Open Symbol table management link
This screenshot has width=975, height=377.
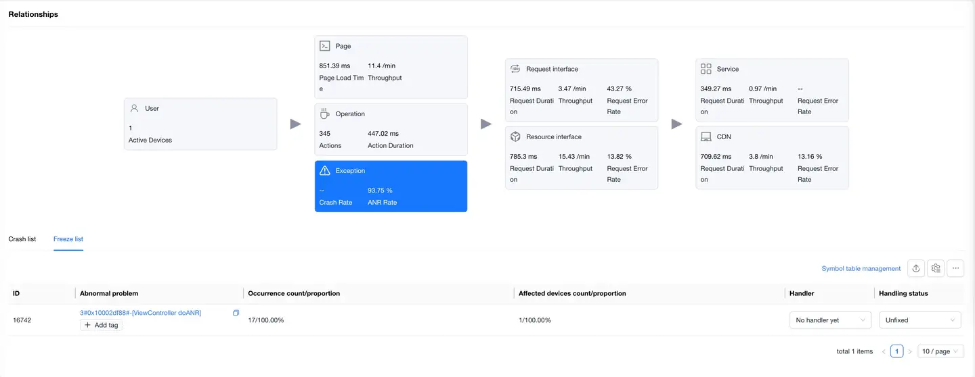(x=861, y=269)
